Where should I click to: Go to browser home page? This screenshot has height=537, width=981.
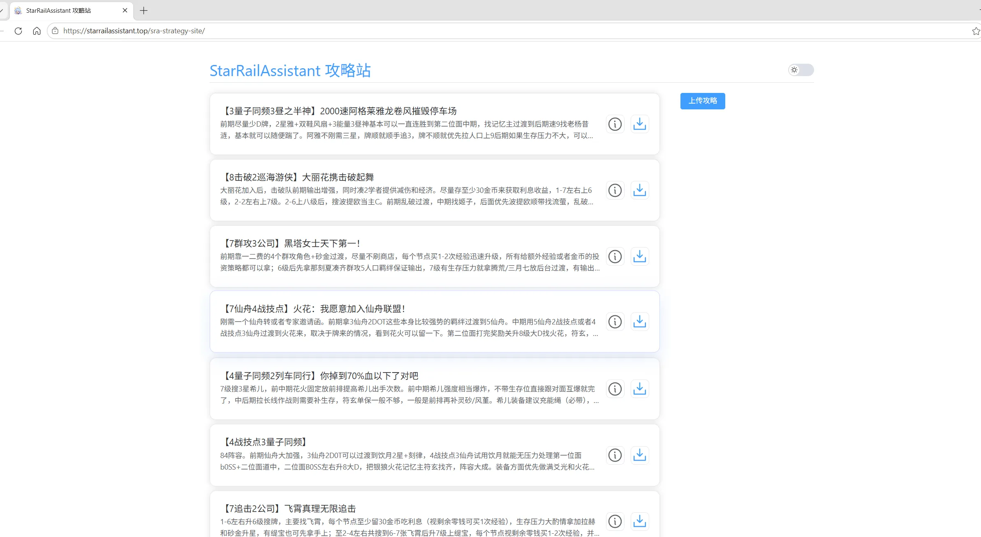[x=37, y=31]
